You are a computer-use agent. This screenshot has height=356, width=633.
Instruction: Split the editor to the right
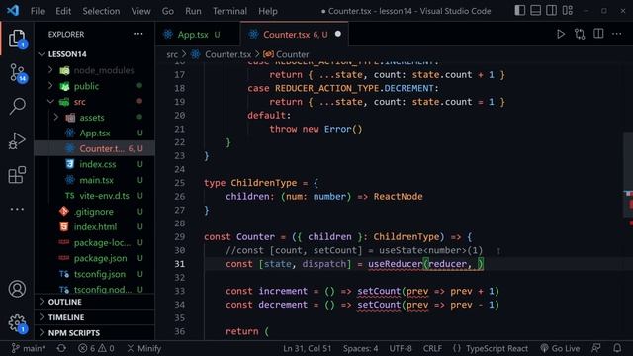tap(598, 34)
